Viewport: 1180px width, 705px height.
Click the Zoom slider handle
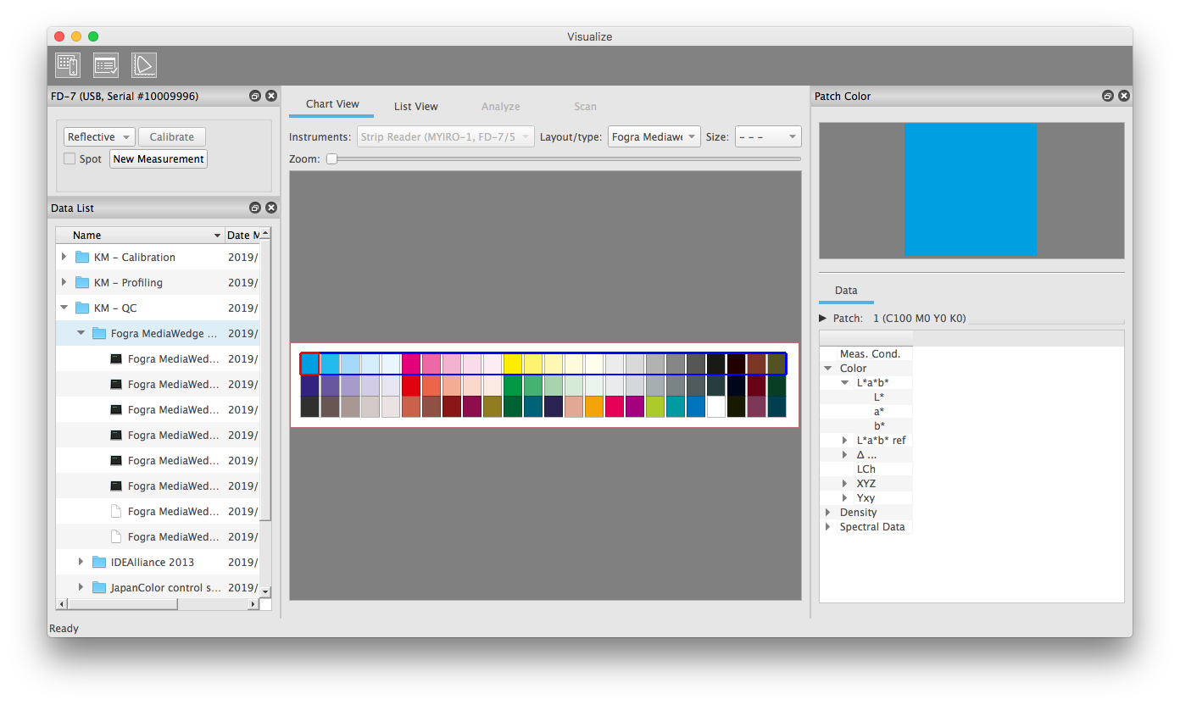tap(332, 159)
